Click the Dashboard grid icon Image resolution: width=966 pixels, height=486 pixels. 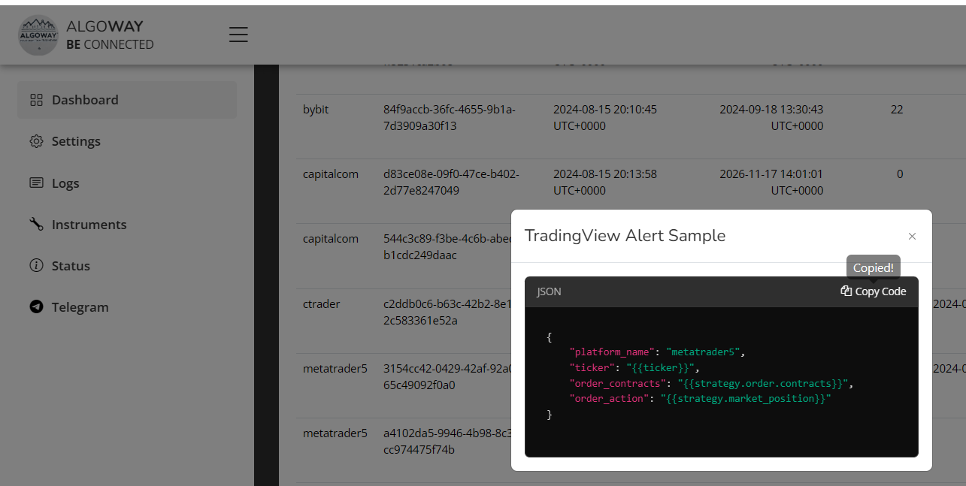(36, 100)
